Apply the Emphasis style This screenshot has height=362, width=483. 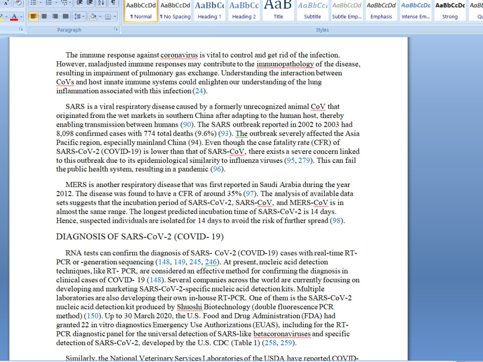click(381, 11)
